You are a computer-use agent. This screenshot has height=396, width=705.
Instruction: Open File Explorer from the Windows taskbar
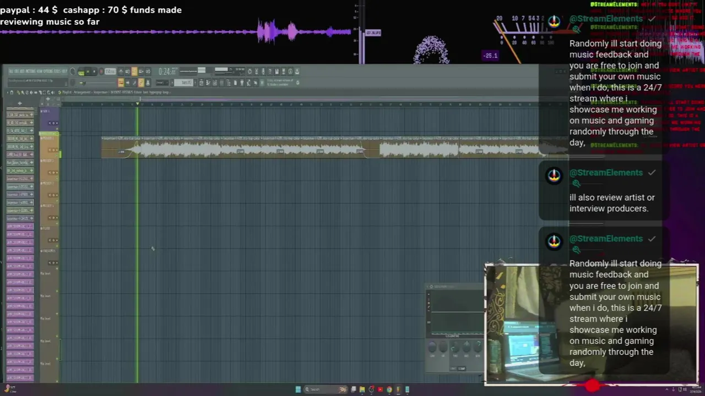tap(362, 389)
